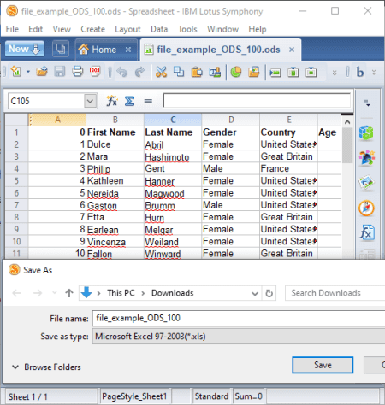Click the delete cells toolbar icon
This screenshot has width=385, height=405.
point(311,72)
